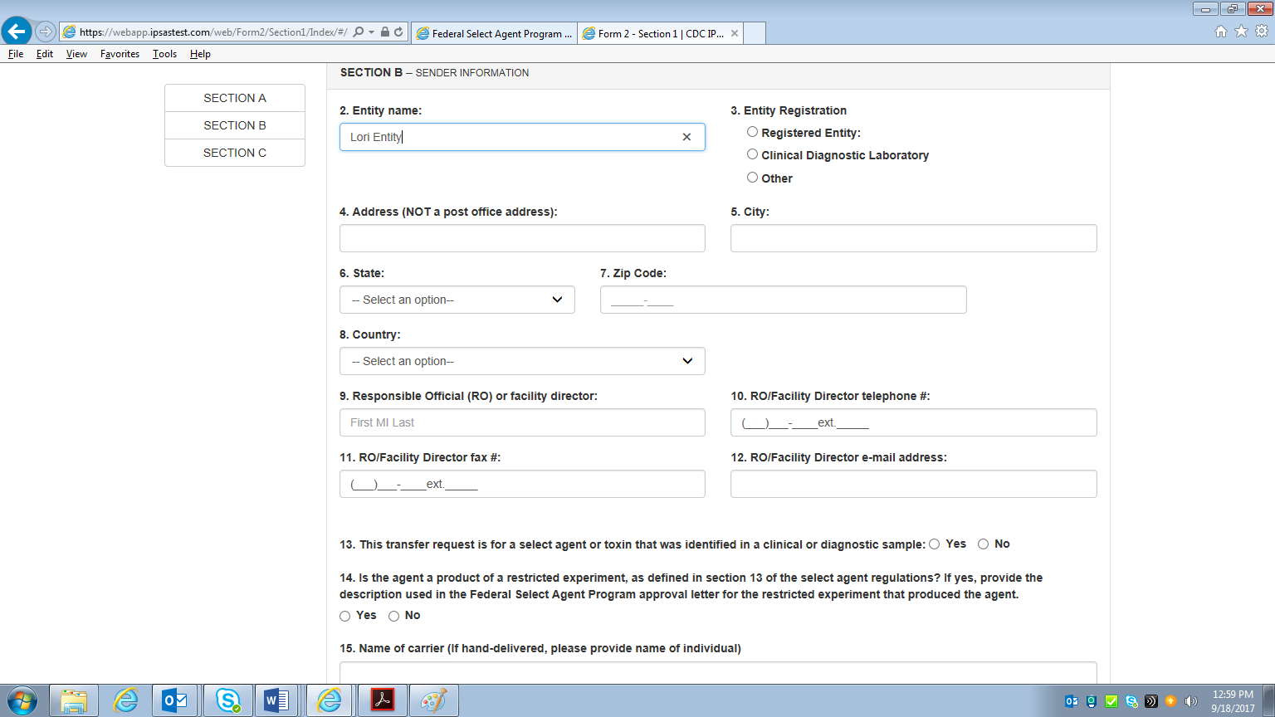The image size is (1275, 717).
Task: Open the volume speaker tray icon
Action: [1191, 701]
